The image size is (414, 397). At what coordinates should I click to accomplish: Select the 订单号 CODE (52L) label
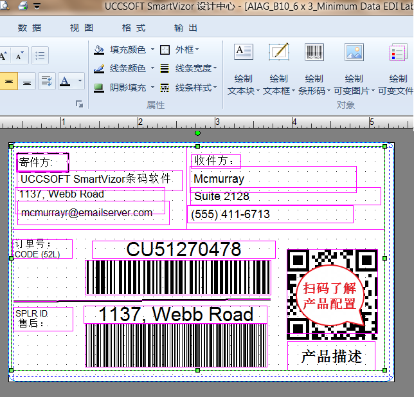point(42,249)
